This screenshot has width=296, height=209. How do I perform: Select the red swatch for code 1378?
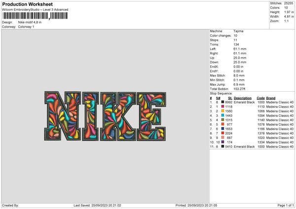point(222,133)
